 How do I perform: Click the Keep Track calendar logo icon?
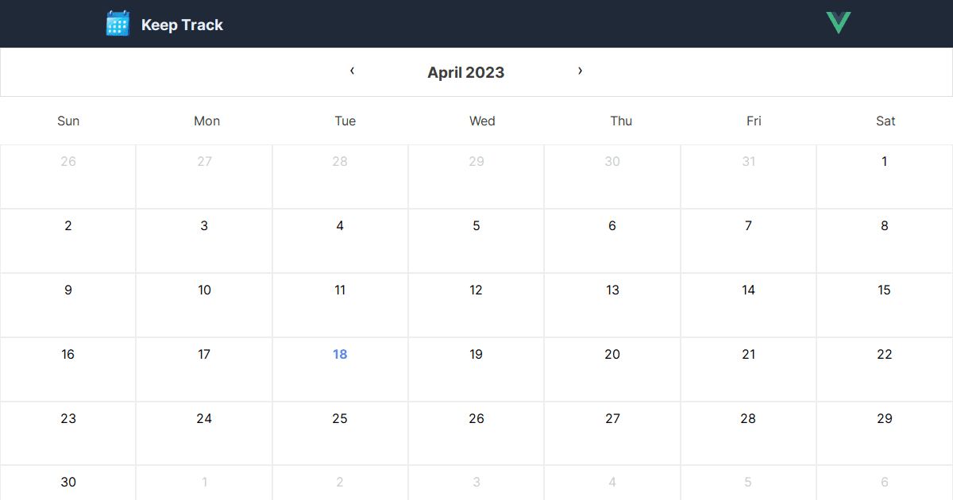tap(118, 24)
